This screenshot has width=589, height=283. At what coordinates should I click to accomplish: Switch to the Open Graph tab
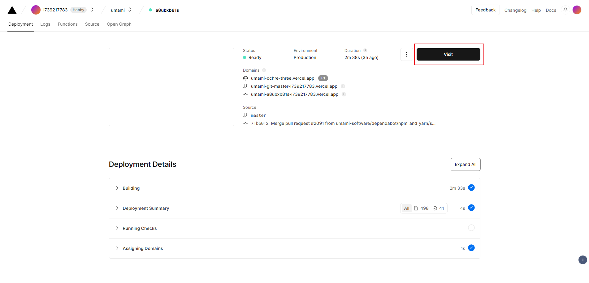point(119,24)
